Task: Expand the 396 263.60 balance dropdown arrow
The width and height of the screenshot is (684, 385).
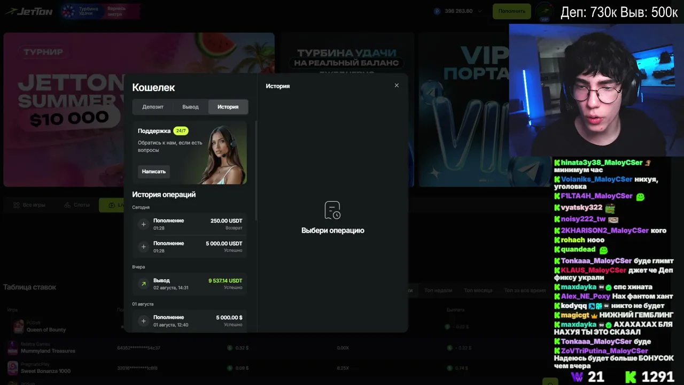Action: pos(480,11)
